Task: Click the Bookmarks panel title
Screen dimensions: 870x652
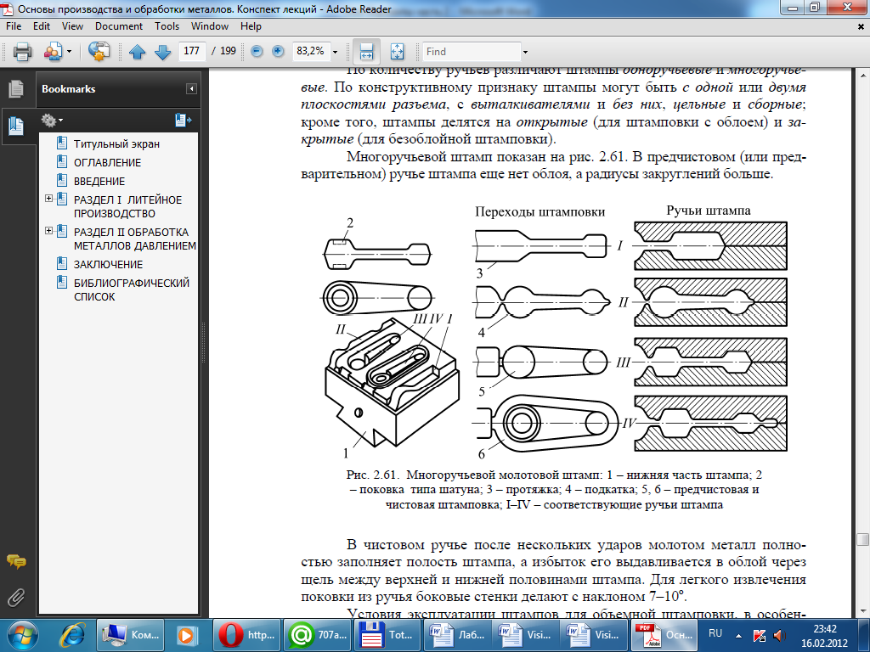Action: [68, 88]
